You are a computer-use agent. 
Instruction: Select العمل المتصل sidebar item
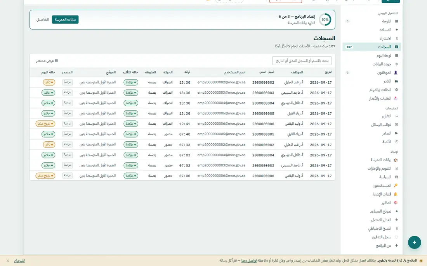tap(371, 220)
